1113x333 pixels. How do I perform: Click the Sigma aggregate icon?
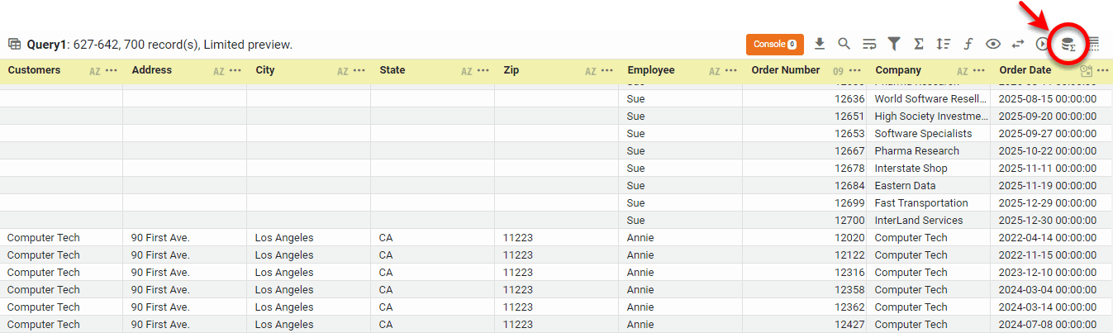click(x=918, y=44)
